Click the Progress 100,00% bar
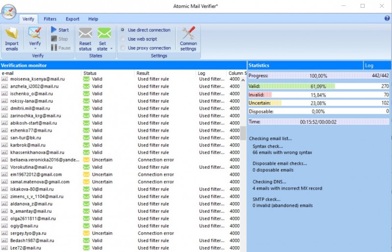Screen dimensions: 392x252 [318, 76]
